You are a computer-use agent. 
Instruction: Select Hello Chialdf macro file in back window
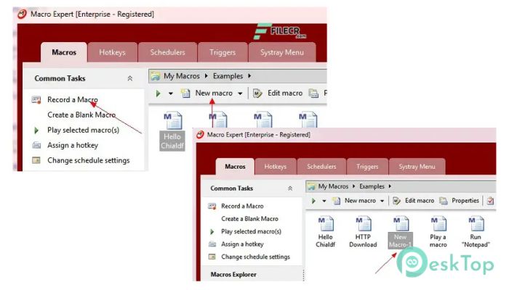[172, 130]
